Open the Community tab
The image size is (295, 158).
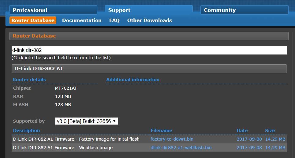pyautogui.click(x=245, y=10)
